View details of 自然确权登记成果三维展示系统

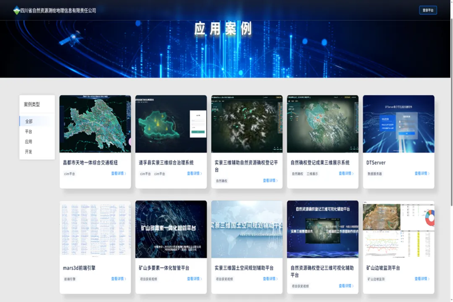(x=346, y=173)
